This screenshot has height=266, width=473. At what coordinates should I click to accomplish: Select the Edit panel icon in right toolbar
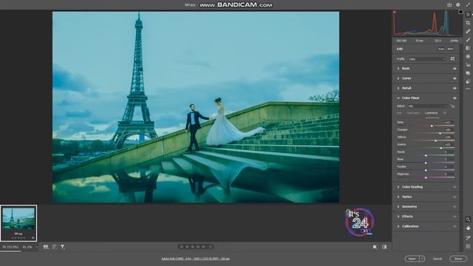[x=468, y=15]
